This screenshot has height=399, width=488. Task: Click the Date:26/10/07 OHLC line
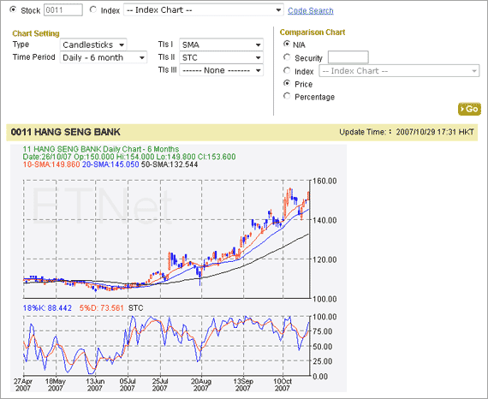tap(129, 157)
